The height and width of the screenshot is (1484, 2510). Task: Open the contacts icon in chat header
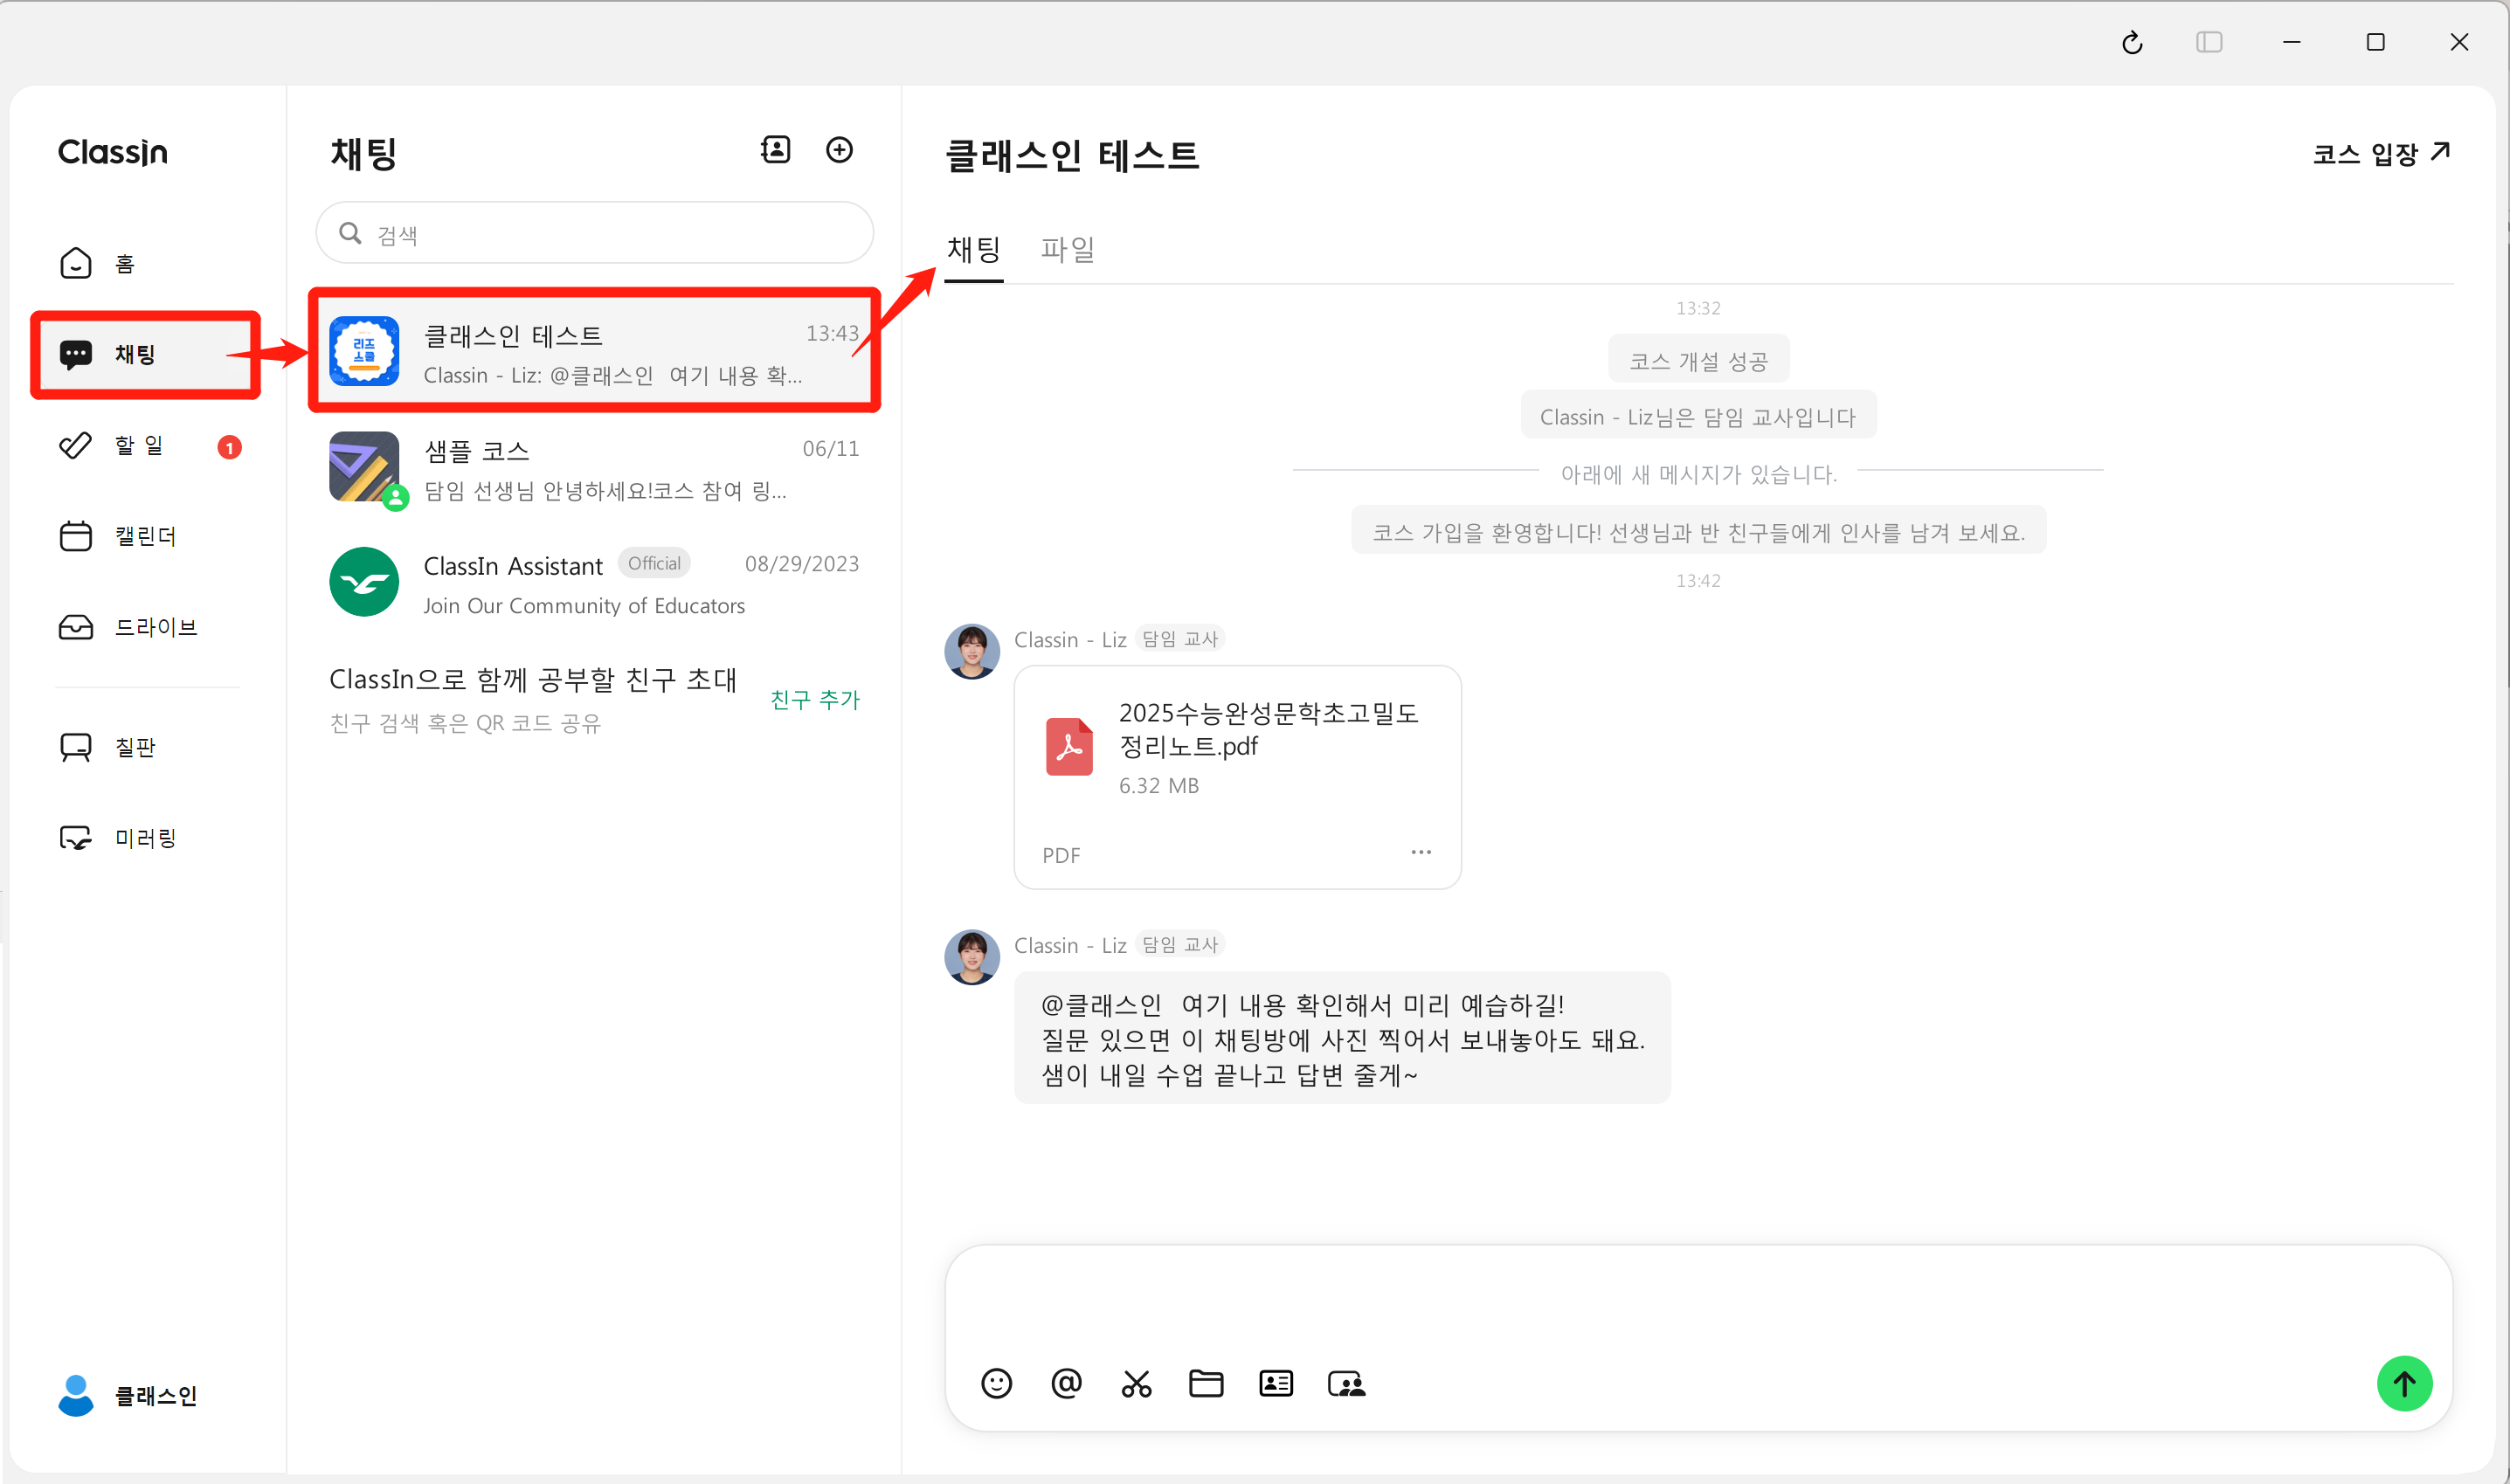(x=775, y=150)
